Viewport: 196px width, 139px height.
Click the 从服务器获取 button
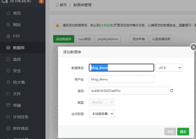tap(161, 39)
